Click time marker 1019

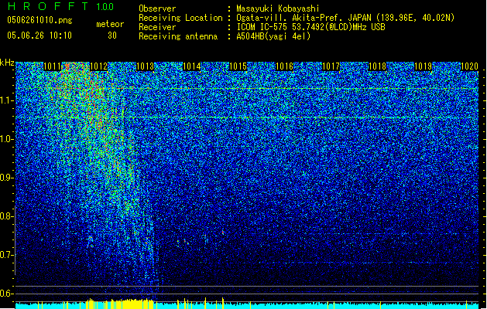(x=424, y=66)
